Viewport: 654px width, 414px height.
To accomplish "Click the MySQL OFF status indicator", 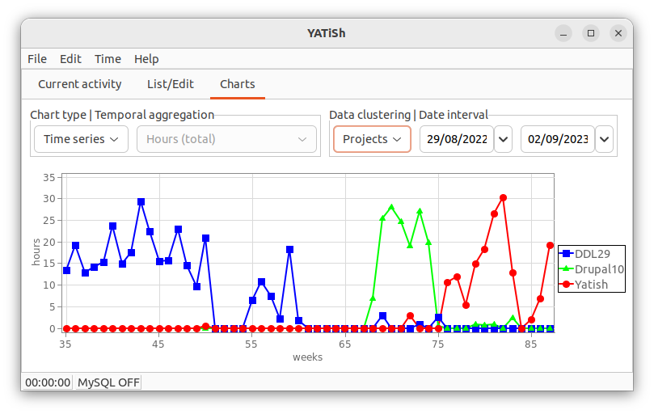I will (108, 382).
